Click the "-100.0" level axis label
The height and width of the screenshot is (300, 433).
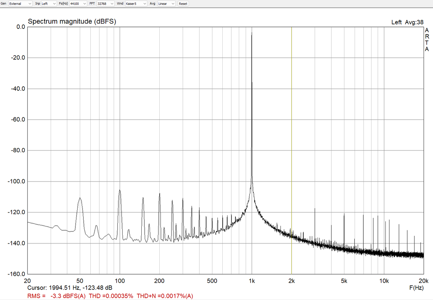tap(16, 181)
